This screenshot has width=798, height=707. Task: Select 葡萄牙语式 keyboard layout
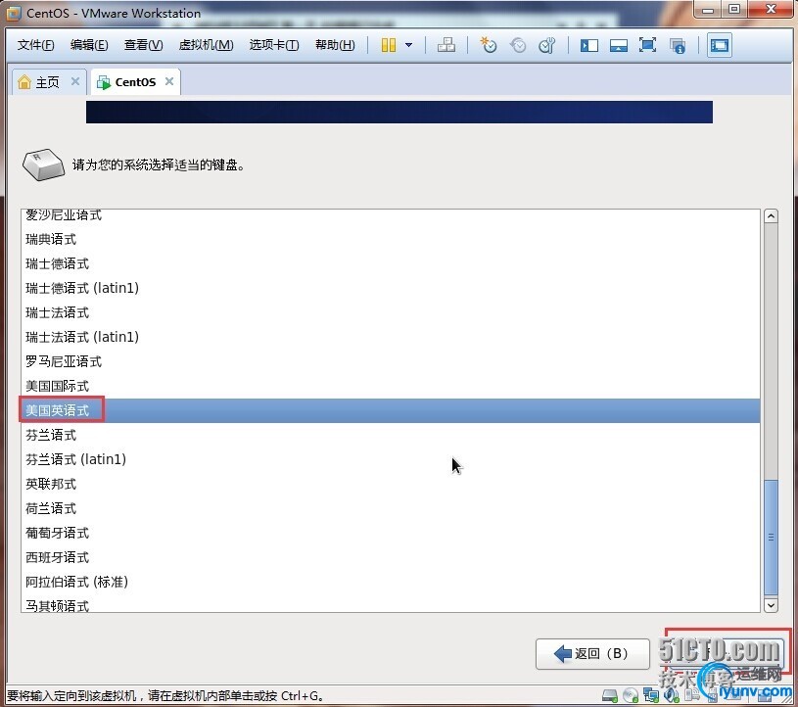(x=391, y=533)
